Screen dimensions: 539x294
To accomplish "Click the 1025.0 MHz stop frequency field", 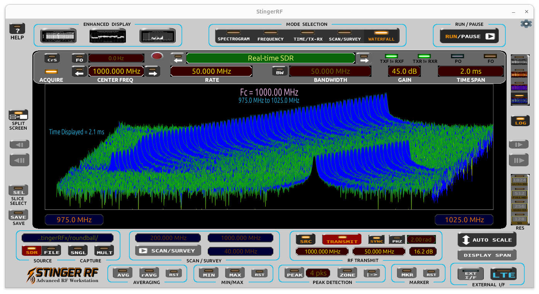I will coord(464,220).
